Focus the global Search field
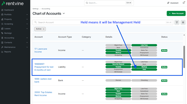Image resolution: width=187 pixels, height=104 pixels. (109, 3)
